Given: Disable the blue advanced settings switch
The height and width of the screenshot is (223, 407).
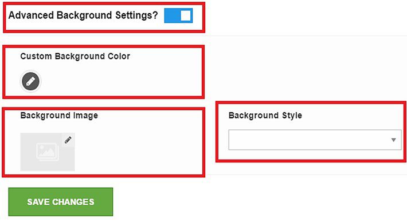Looking at the screenshot, I should 178,15.
